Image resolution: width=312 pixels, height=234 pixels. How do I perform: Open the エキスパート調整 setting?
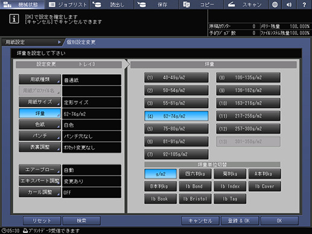pos(40,181)
